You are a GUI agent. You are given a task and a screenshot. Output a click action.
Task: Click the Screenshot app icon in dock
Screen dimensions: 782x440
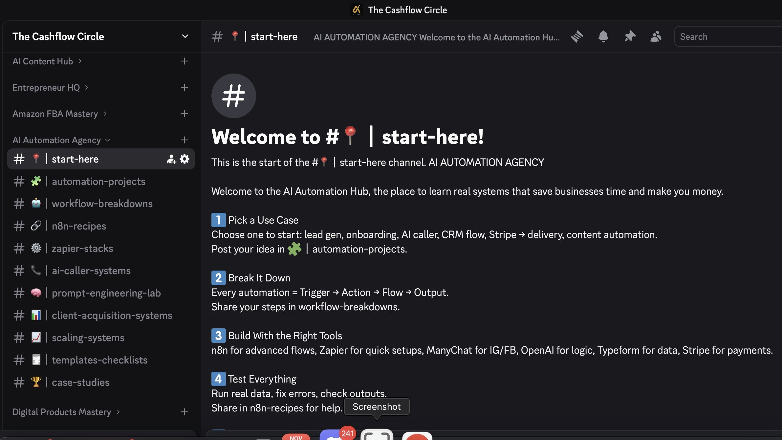tap(377, 435)
